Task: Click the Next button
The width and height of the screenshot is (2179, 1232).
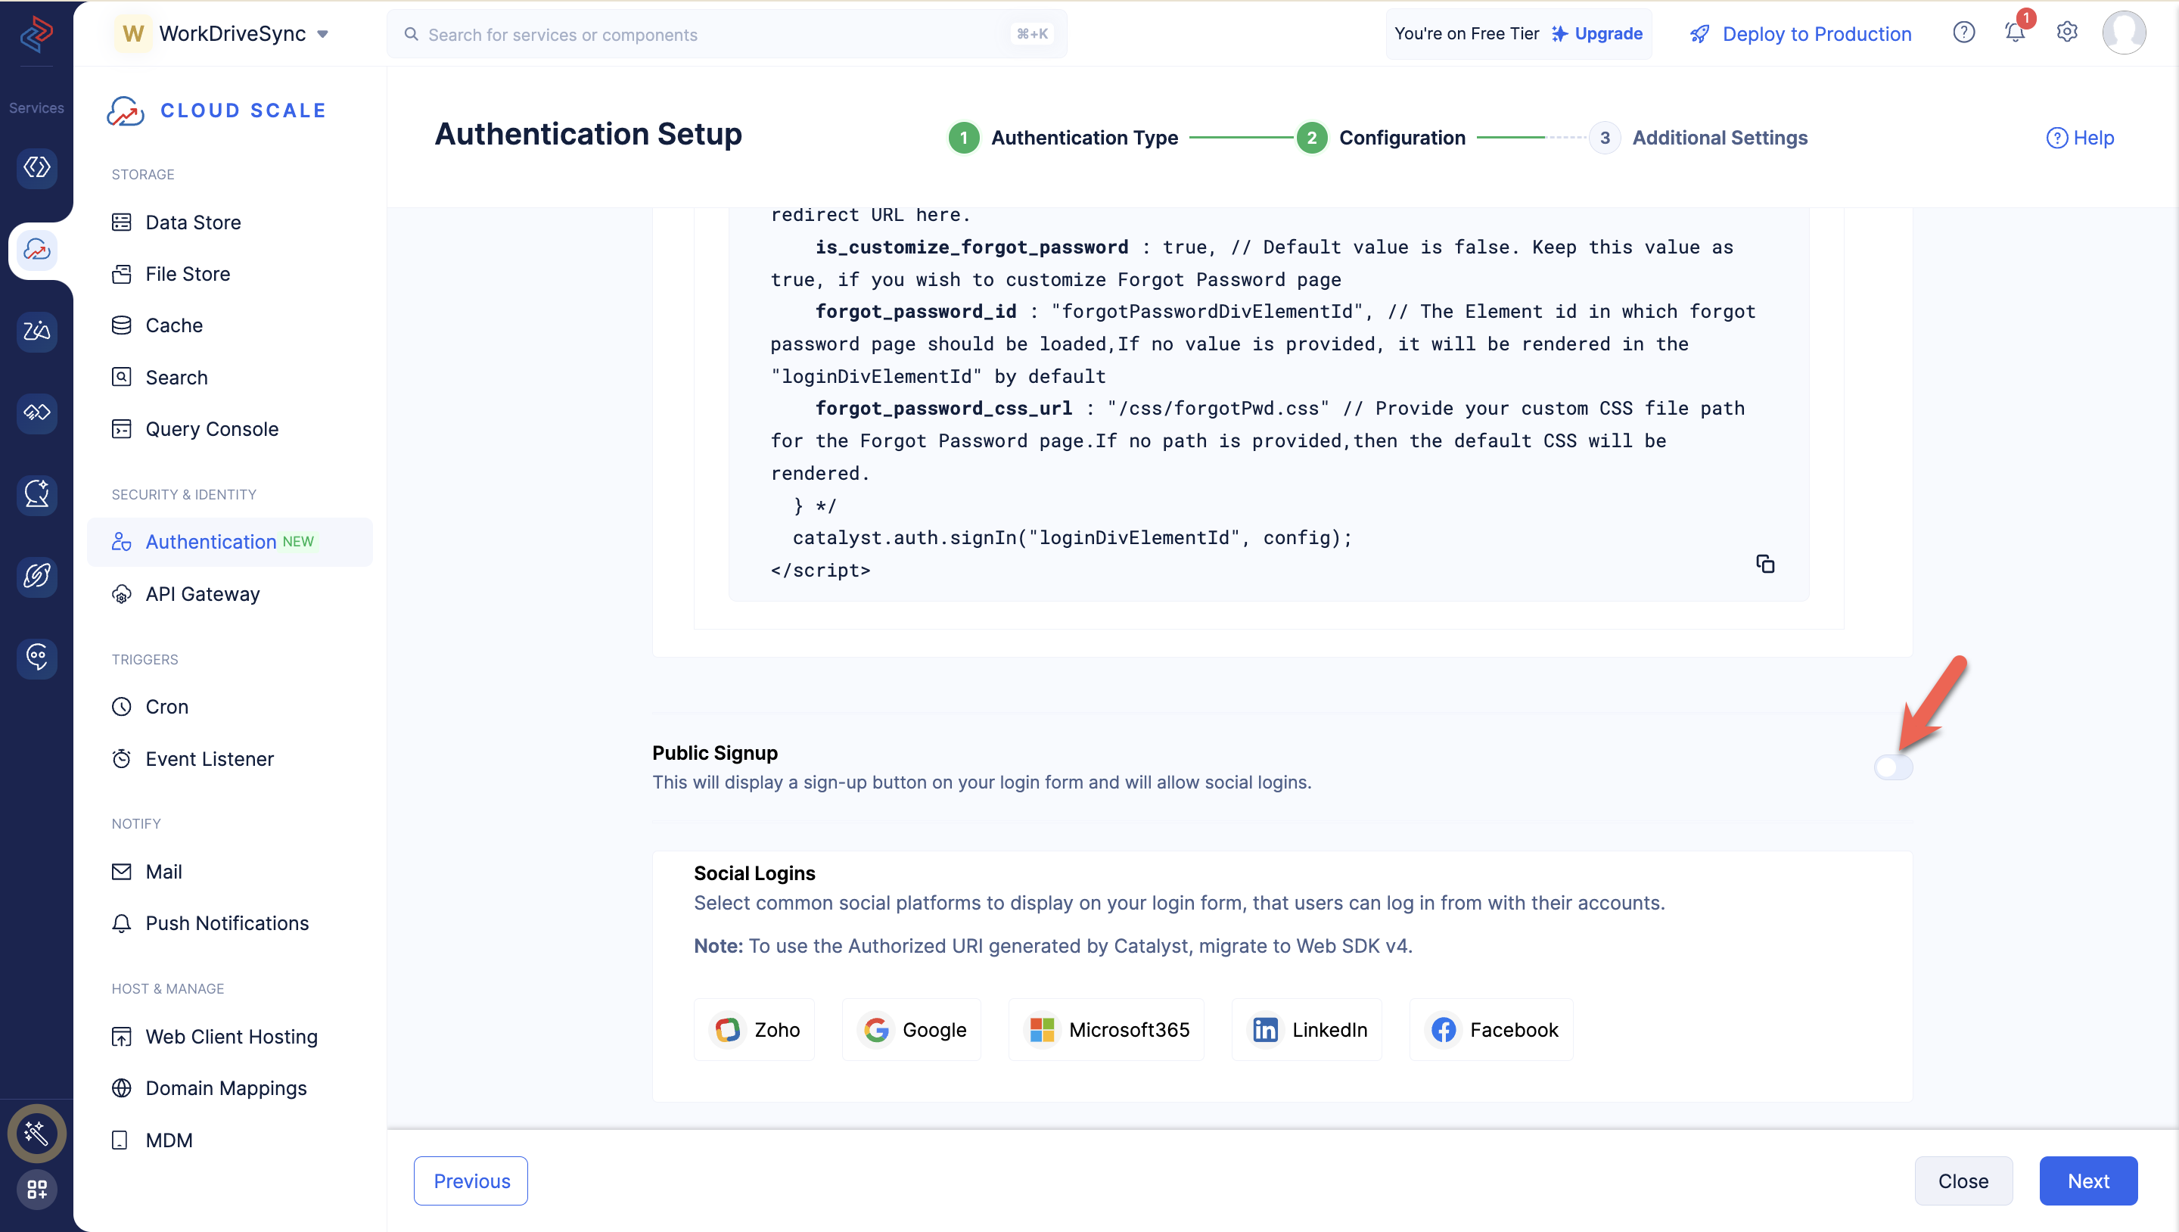Action: 2088,1181
